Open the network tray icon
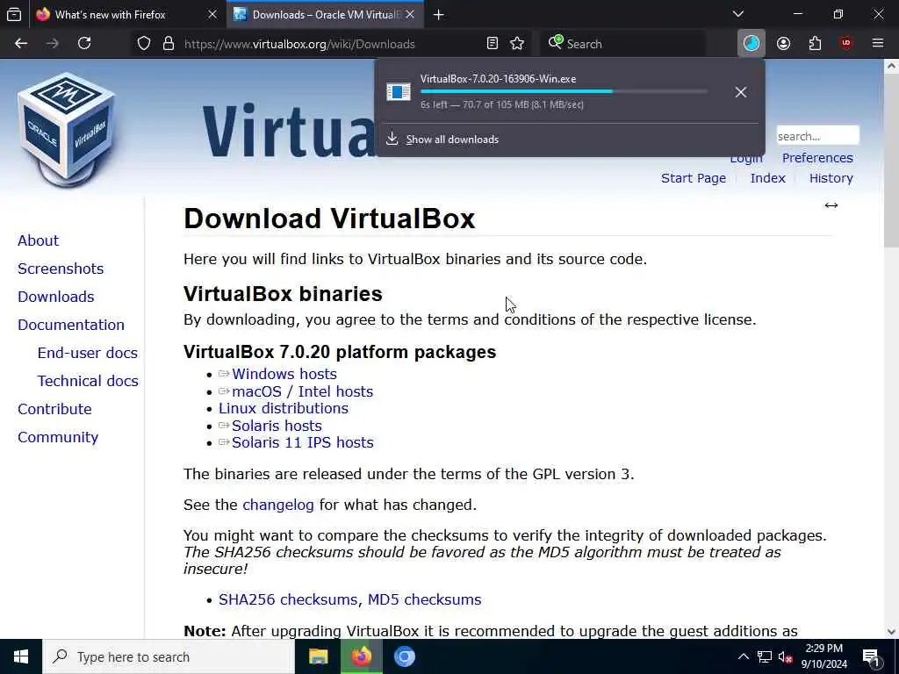 coord(764,656)
